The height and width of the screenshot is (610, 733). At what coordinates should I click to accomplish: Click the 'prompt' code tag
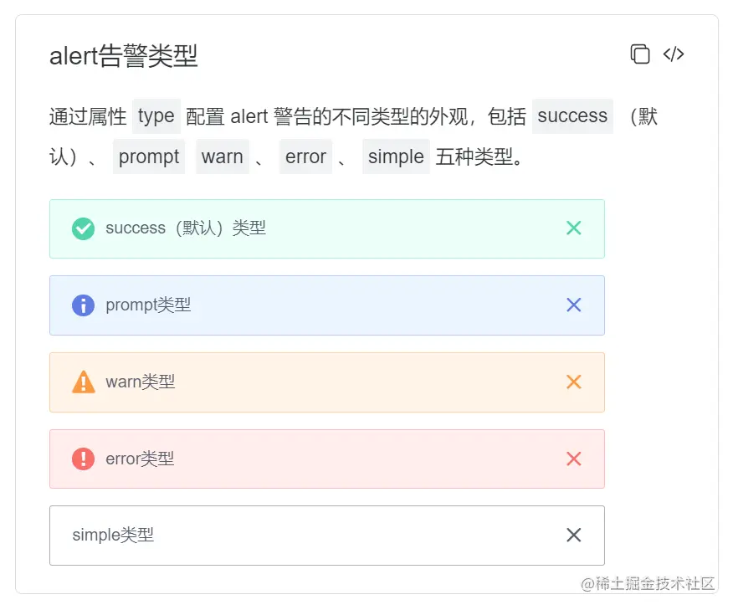[149, 156]
